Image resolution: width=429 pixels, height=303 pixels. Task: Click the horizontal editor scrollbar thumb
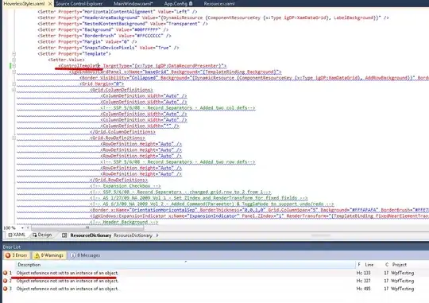point(87,227)
